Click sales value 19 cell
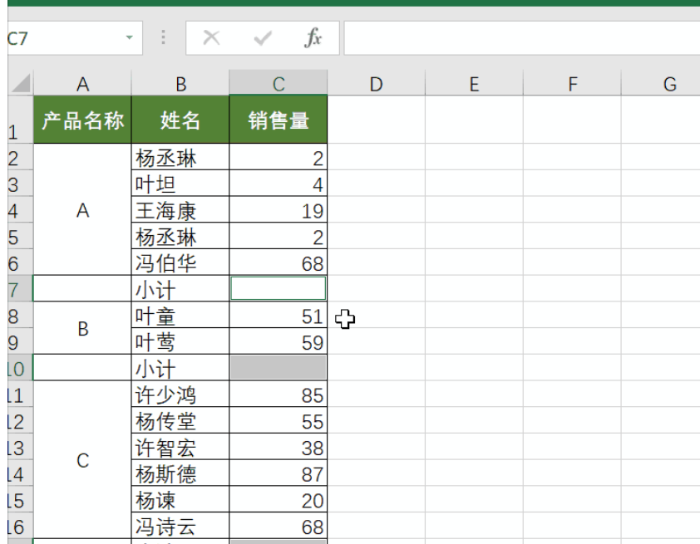 (x=279, y=209)
